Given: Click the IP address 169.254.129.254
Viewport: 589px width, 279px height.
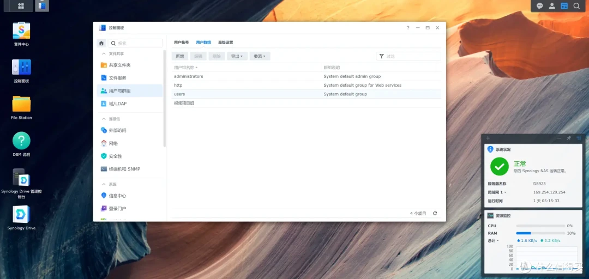Looking at the screenshot, I should click(x=549, y=192).
